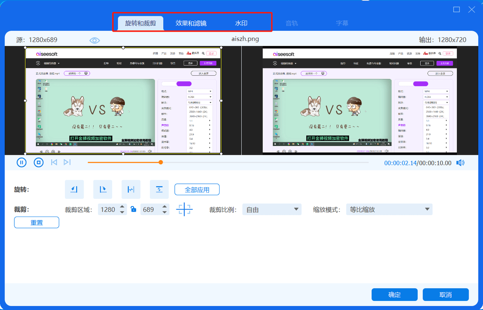Image resolution: width=483 pixels, height=310 pixels.
Task: Switch to the 效果和滤镜 tab
Action: (x=191, y=23)
